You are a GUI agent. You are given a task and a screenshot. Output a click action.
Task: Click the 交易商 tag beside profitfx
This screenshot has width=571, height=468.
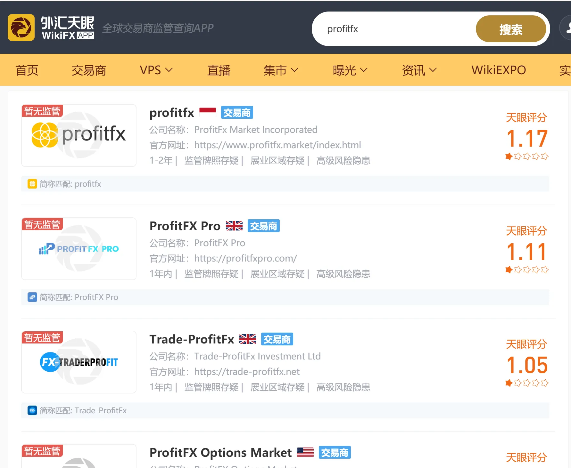click(237, 112)
